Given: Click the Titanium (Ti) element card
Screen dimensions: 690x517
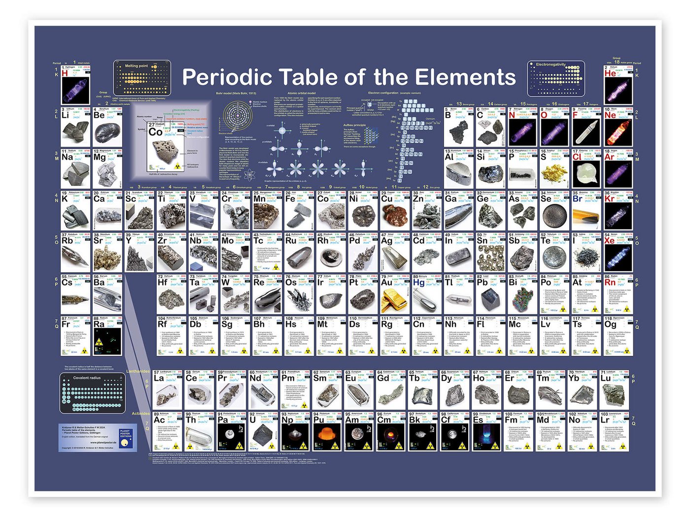Looking at the screenshot, I should pos(172,210).
